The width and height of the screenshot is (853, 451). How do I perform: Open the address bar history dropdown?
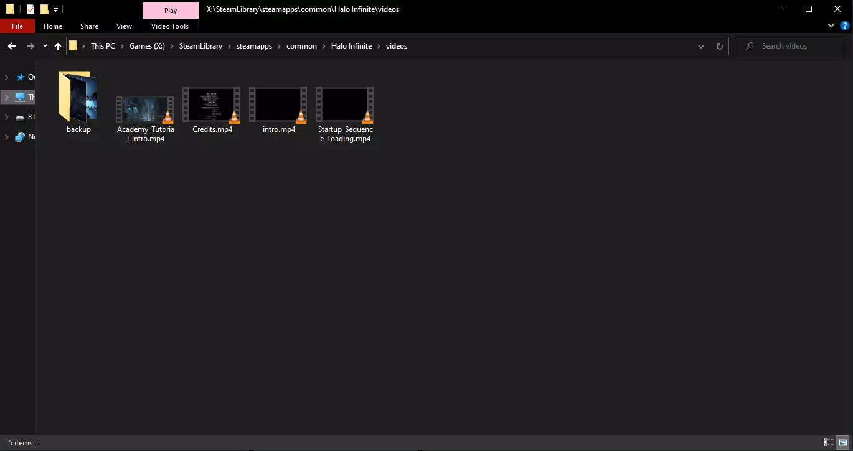[x=701, y=46]
